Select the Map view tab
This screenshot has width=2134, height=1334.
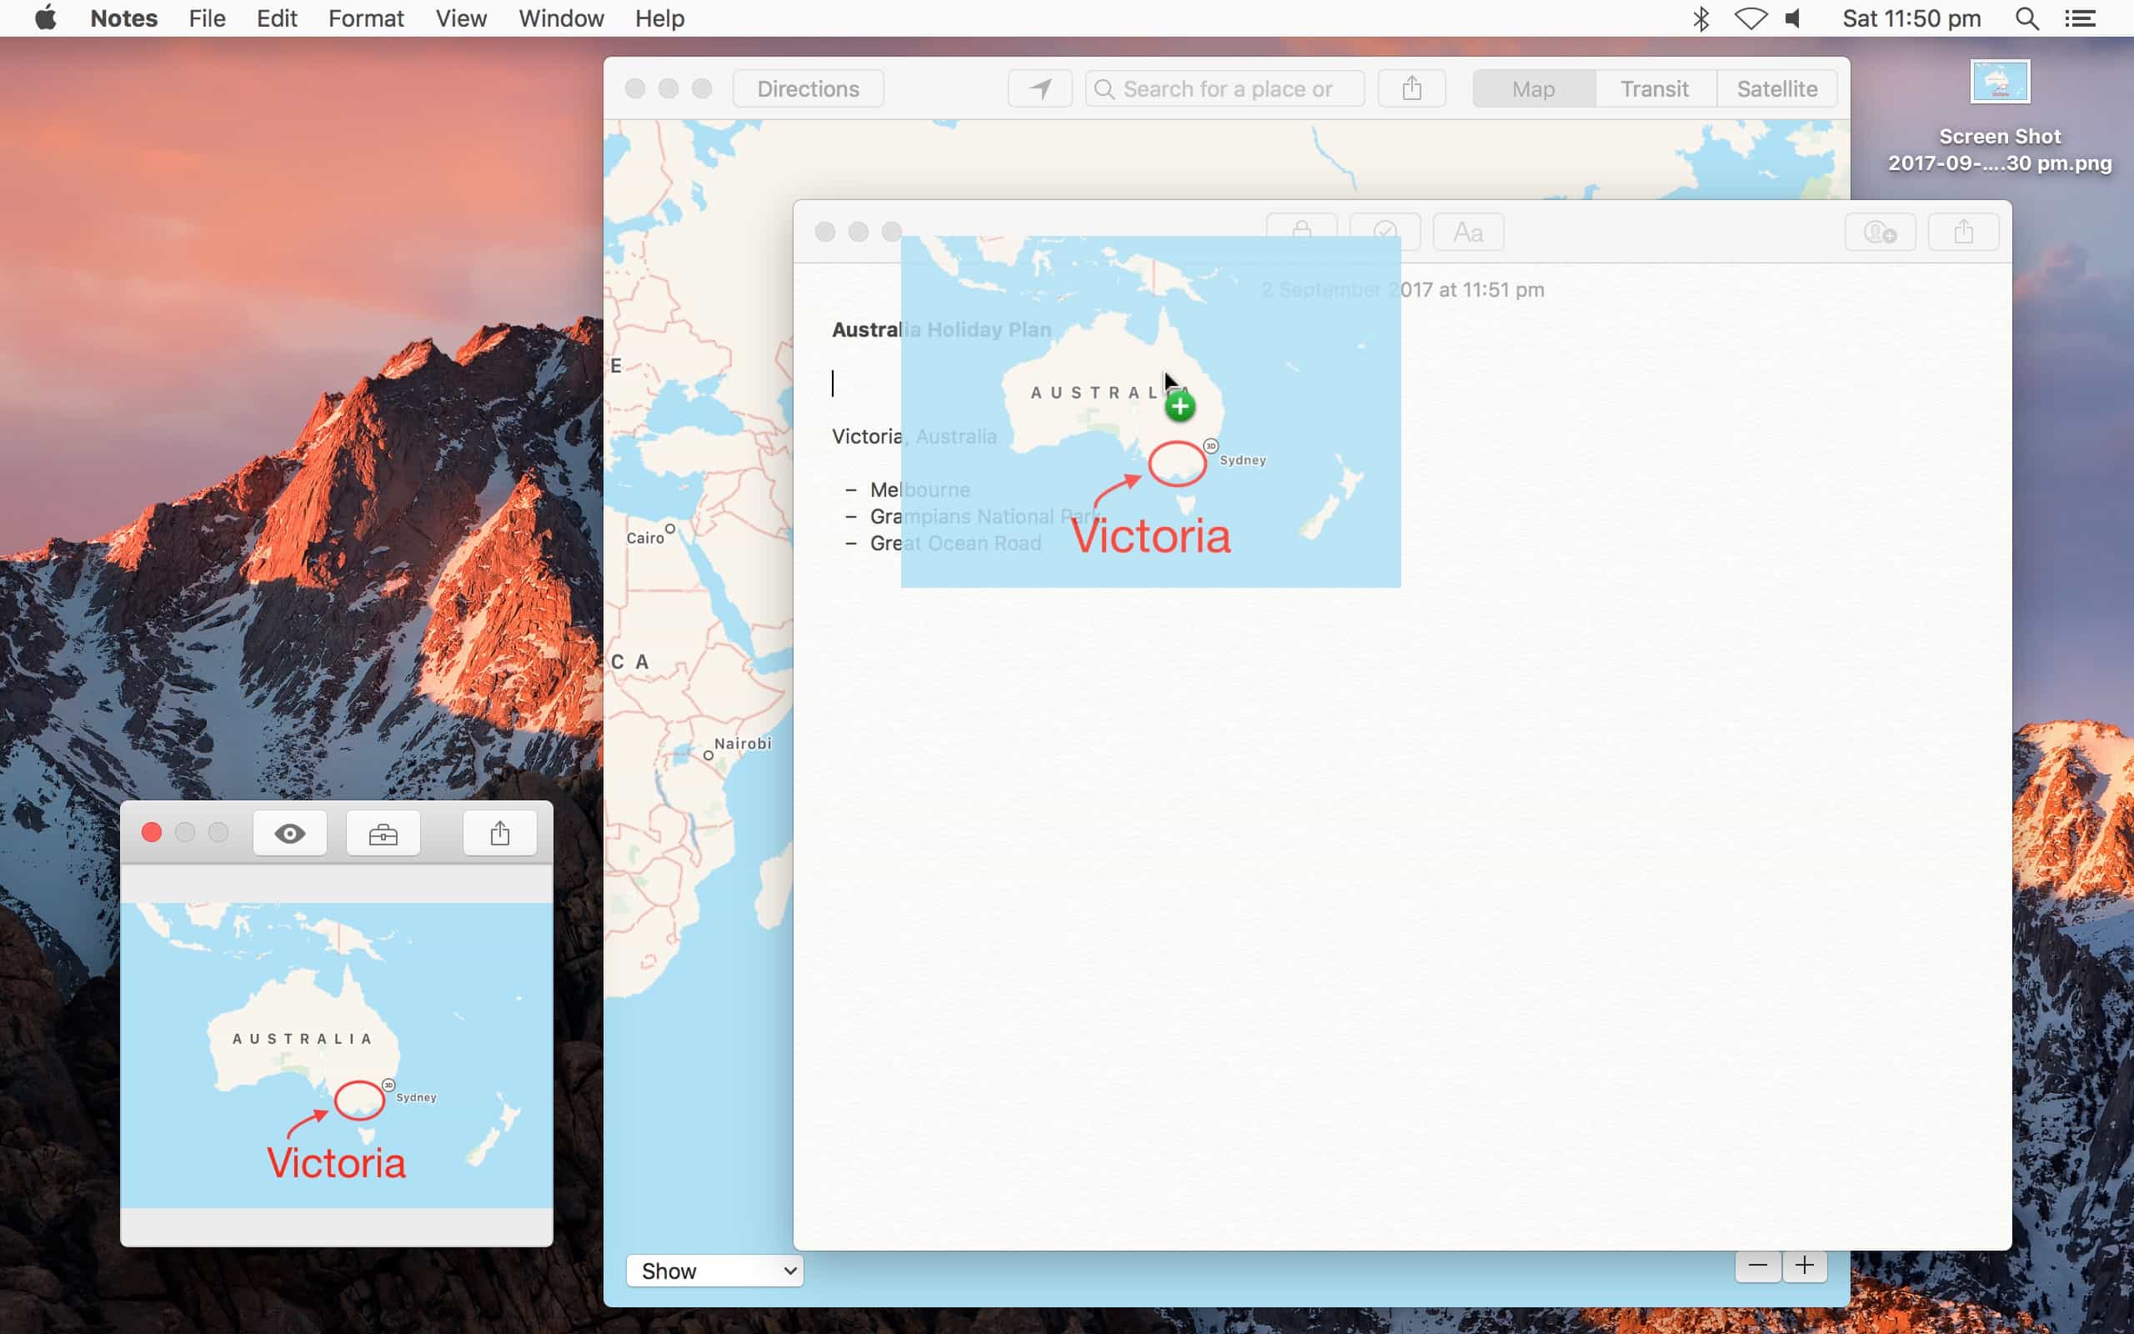tap(1533, 88)
